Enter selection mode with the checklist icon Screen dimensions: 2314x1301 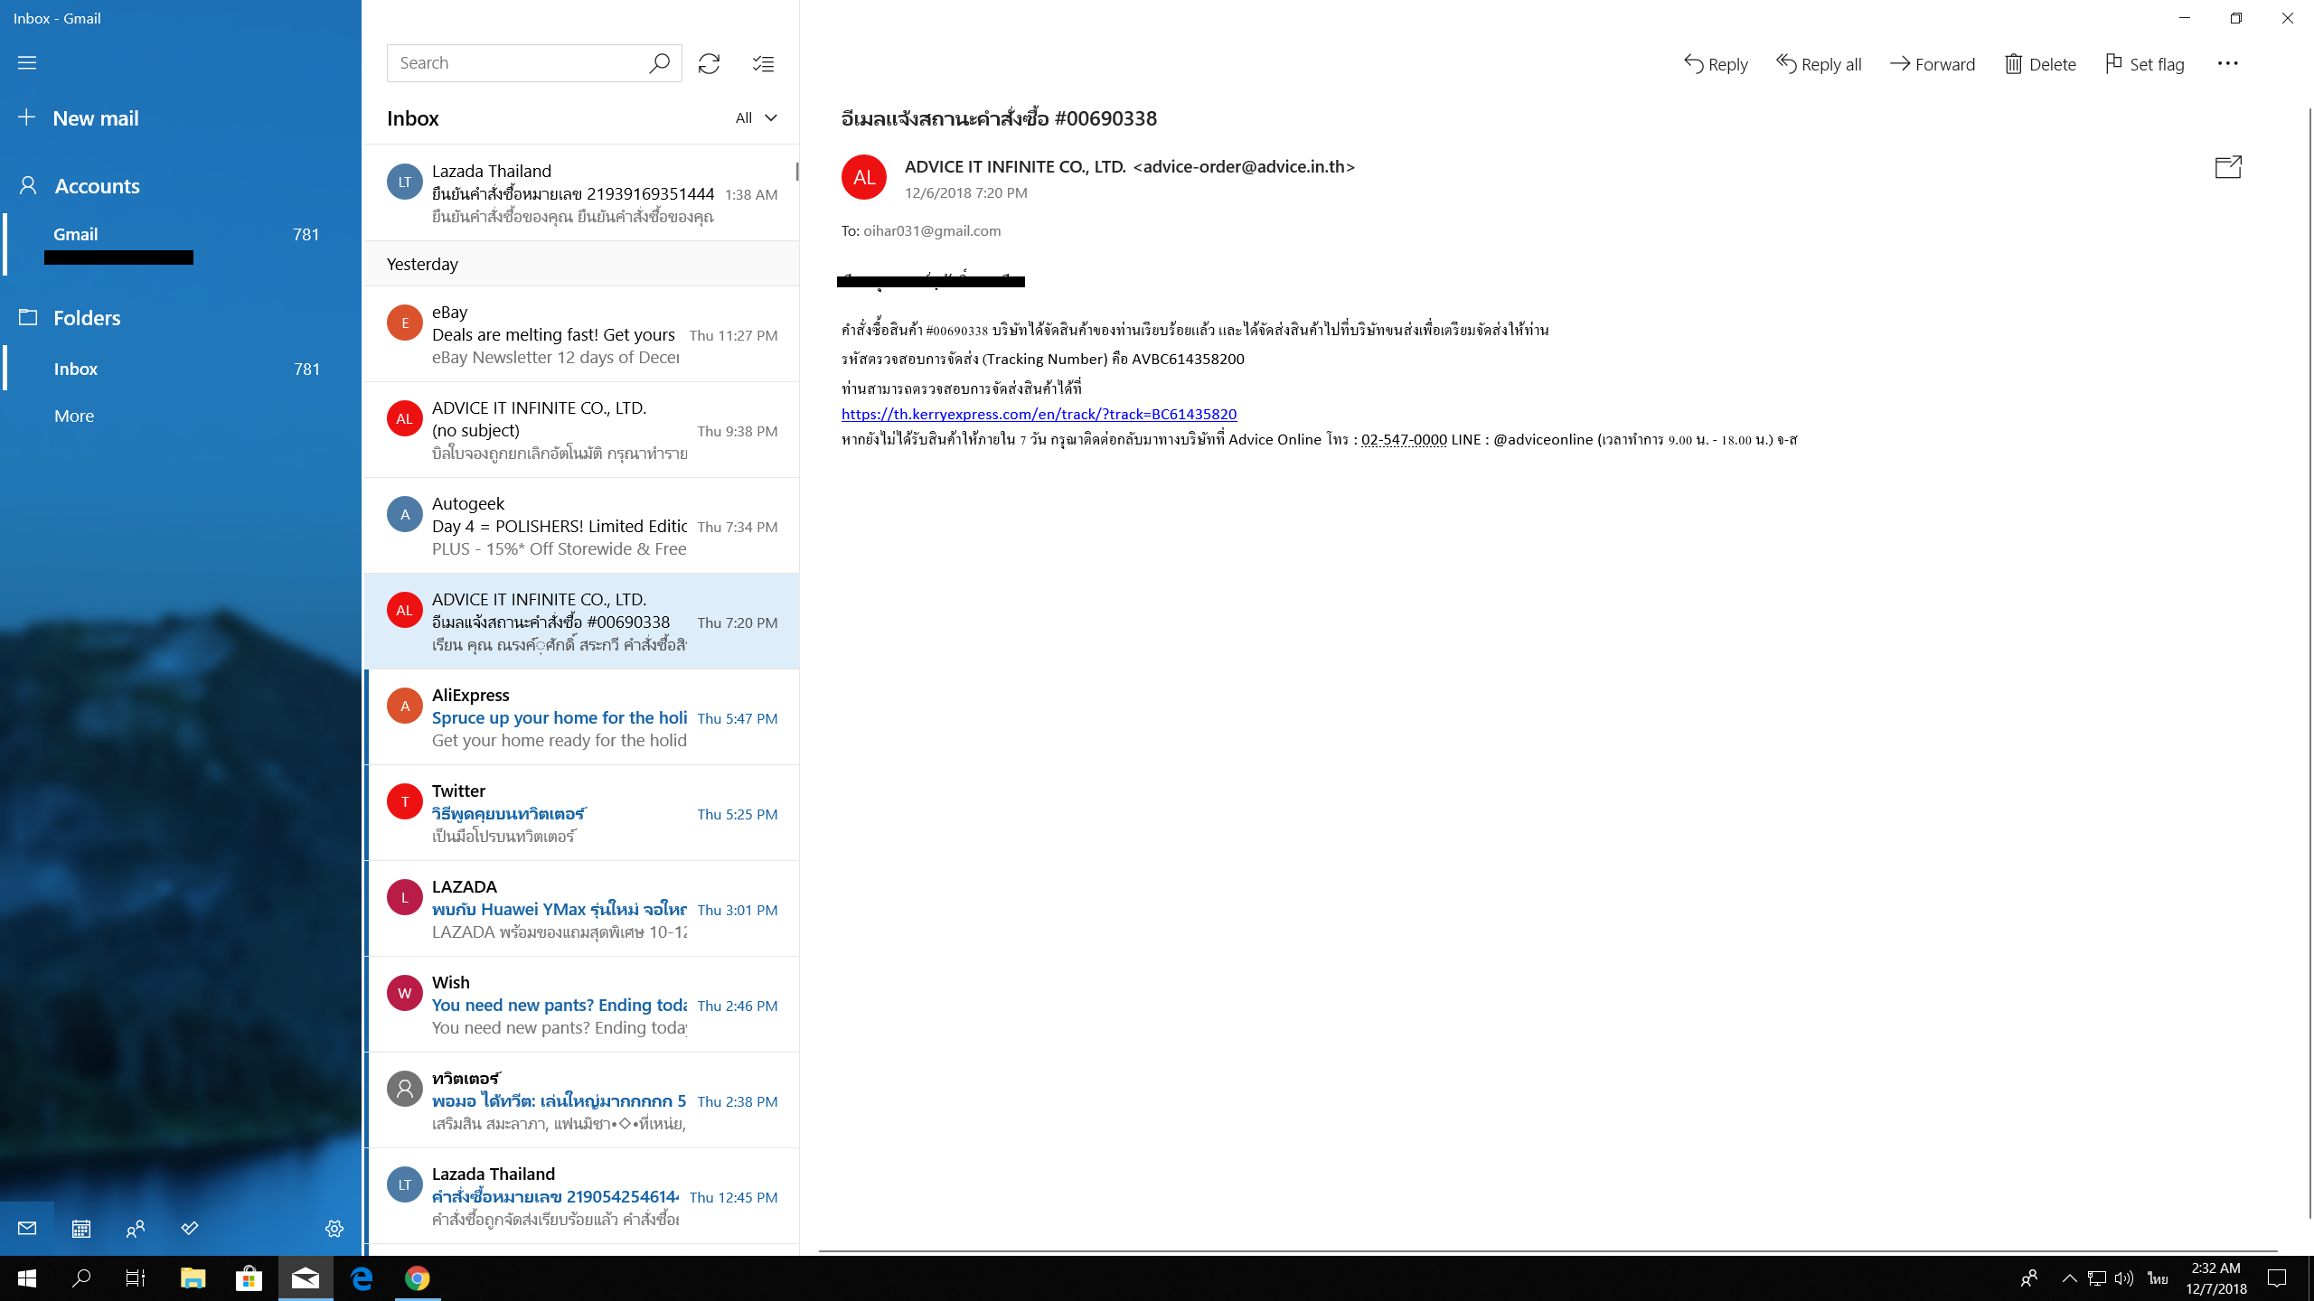click(x=764, y=63)
